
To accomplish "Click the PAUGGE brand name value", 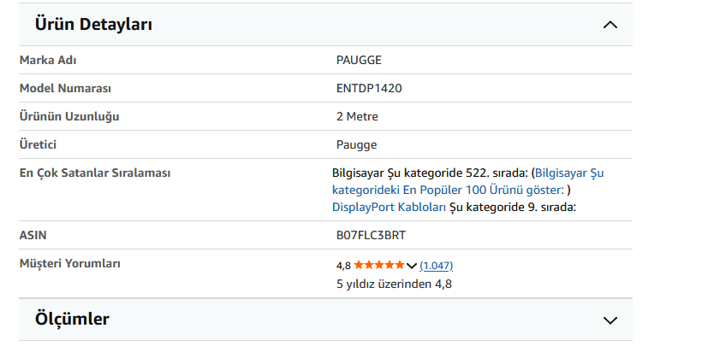I will 359,61.
